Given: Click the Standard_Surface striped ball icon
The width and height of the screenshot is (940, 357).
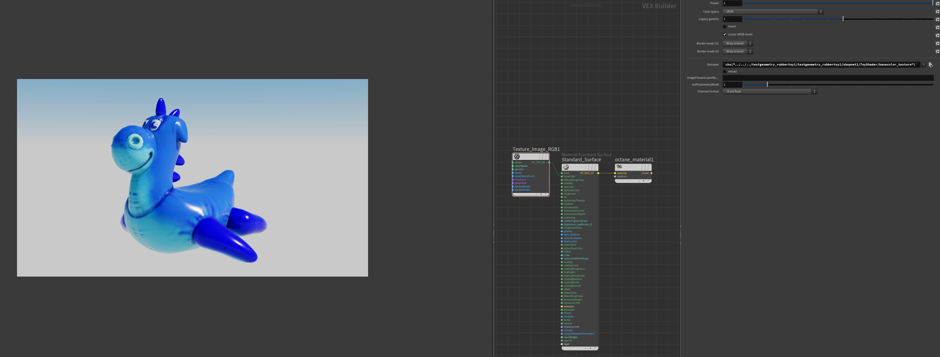Looking at the screenshot, I should (x=566, y=167).
